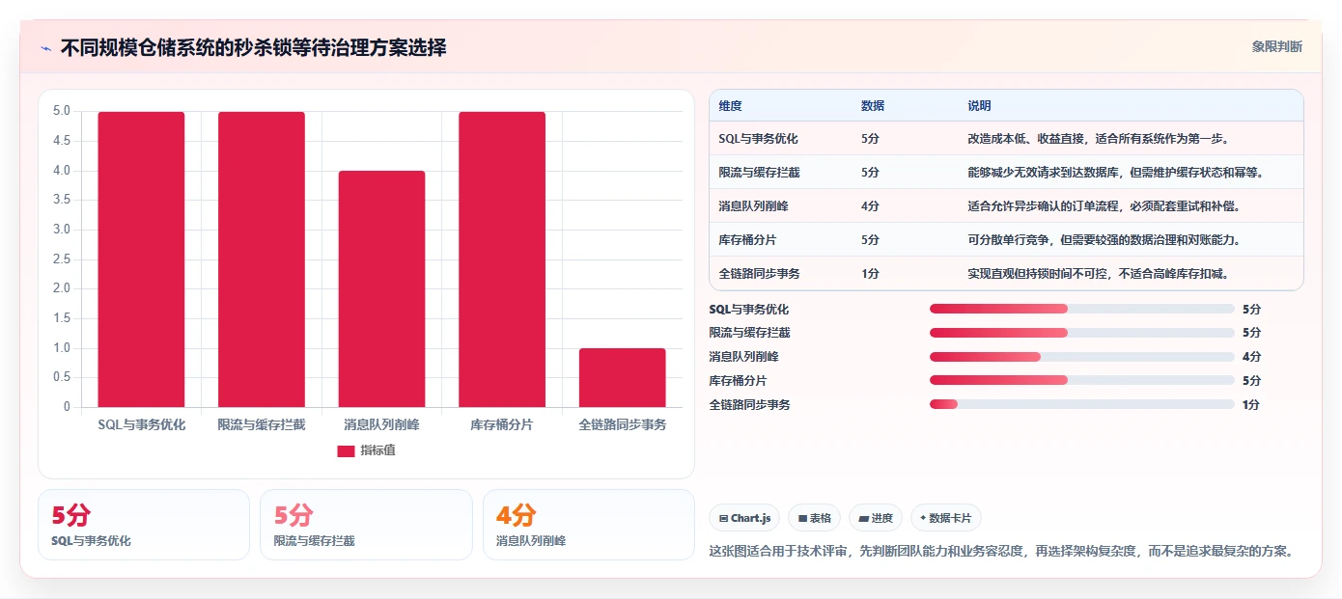Image resolution: width=1342 pixels, height=599 pixels.
Task: Click description starting 实现直观但持锁时间
Action: (1098, 274)
